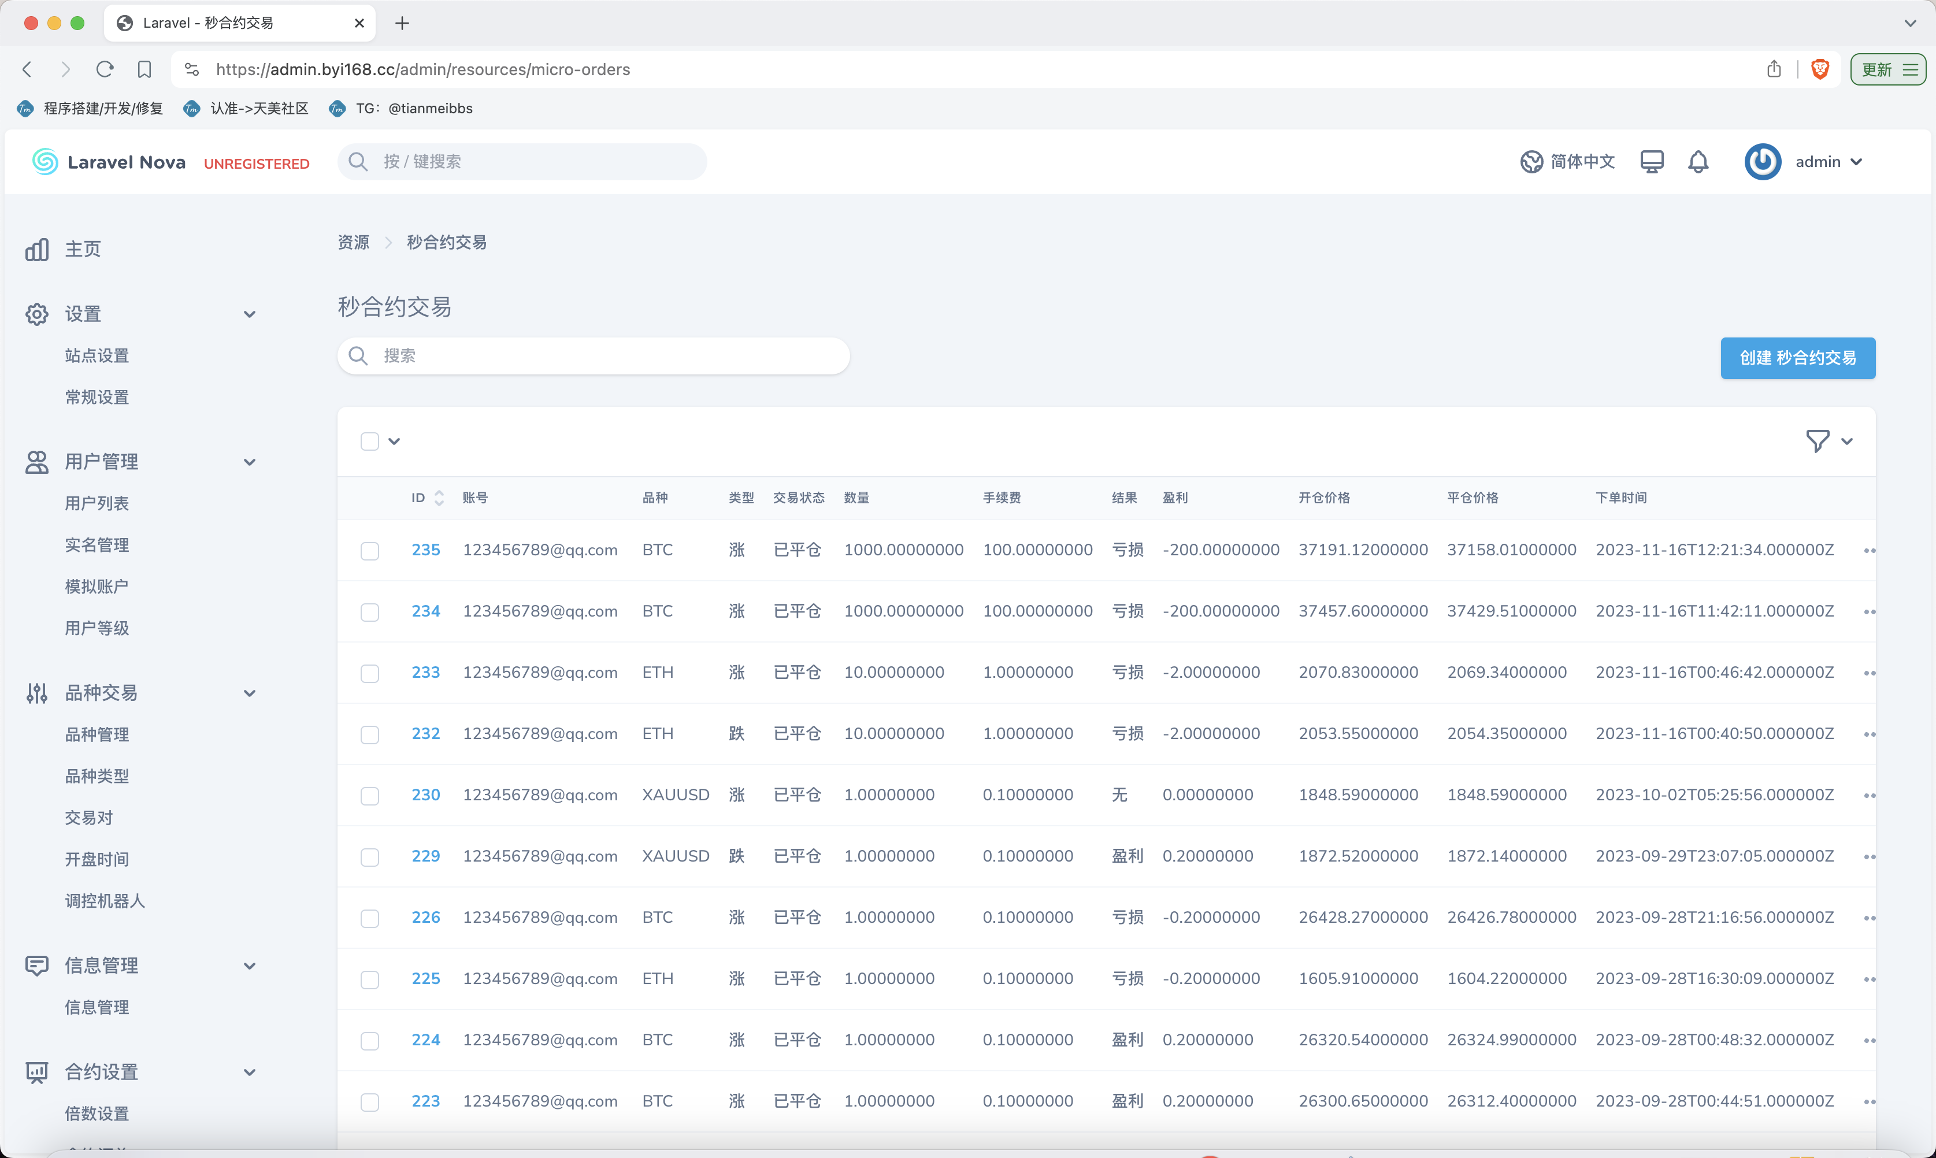1936x1158 pixels.
Task: Open select-all options dropdown arrow
Action: pyautogui.click(x=394, y=441)
